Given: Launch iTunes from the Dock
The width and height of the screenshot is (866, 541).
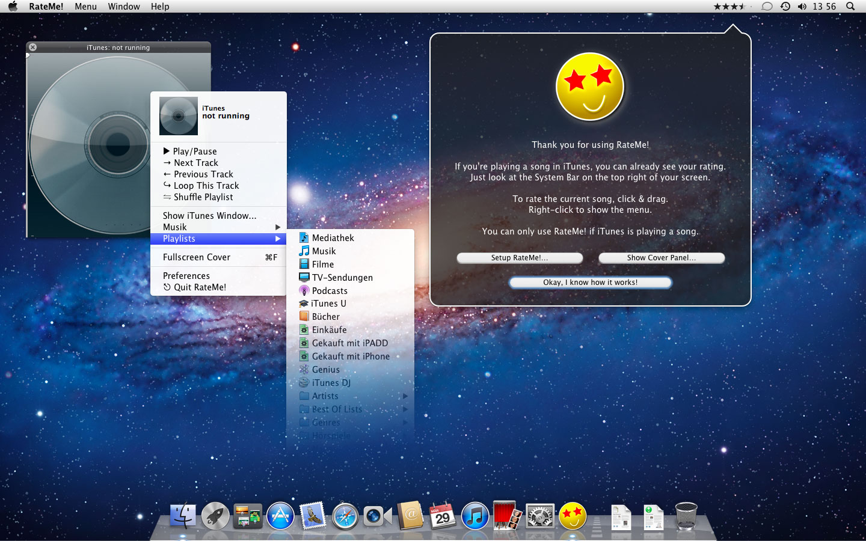Looking at the screenshot, I should click(x=475, y=516).
